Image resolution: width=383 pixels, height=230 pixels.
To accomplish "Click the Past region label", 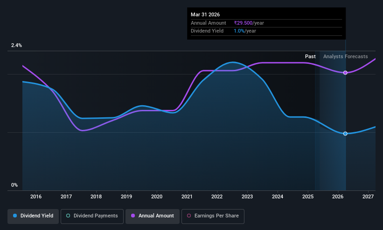I will 310,56.
